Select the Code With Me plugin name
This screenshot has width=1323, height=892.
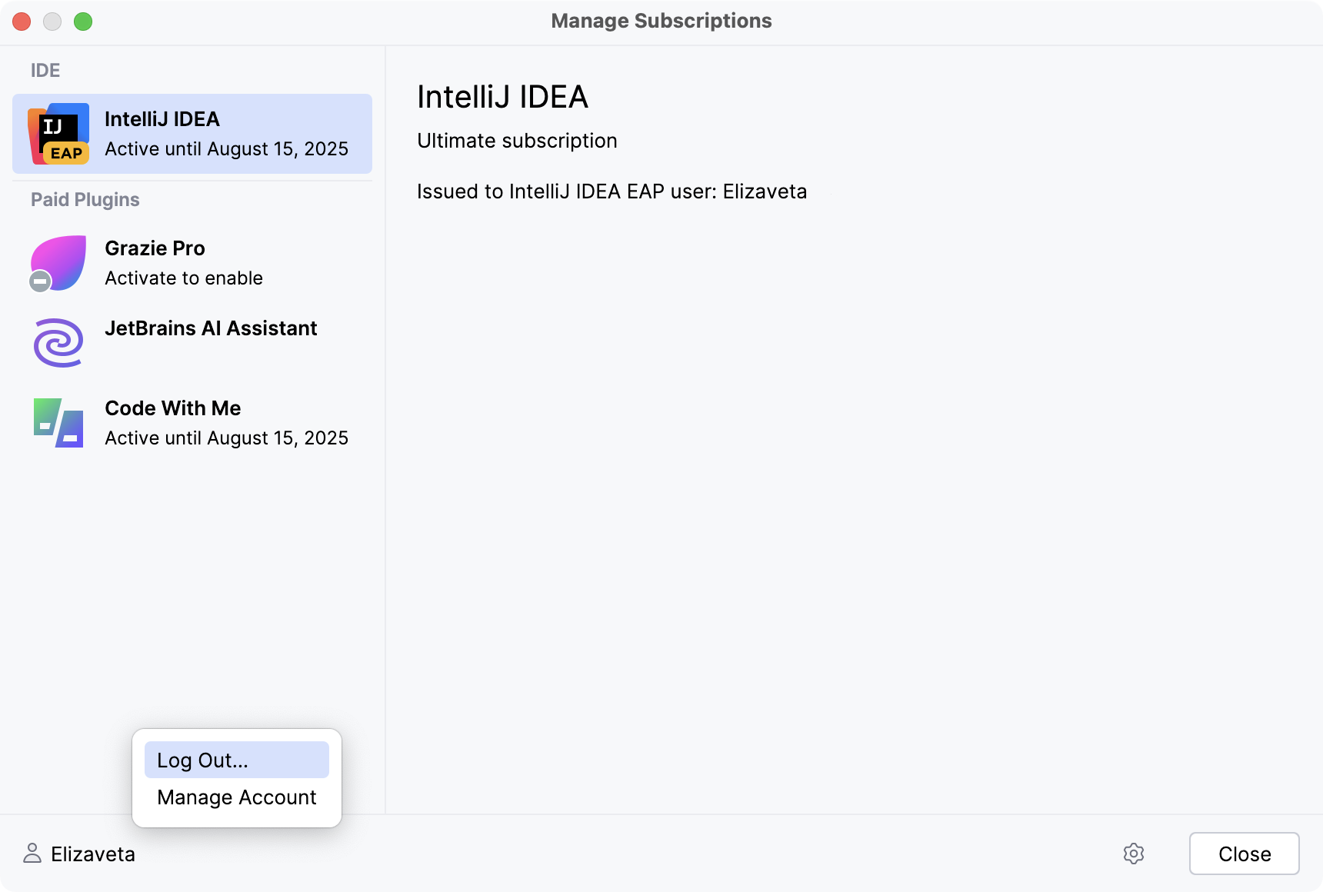coord(173,408)
